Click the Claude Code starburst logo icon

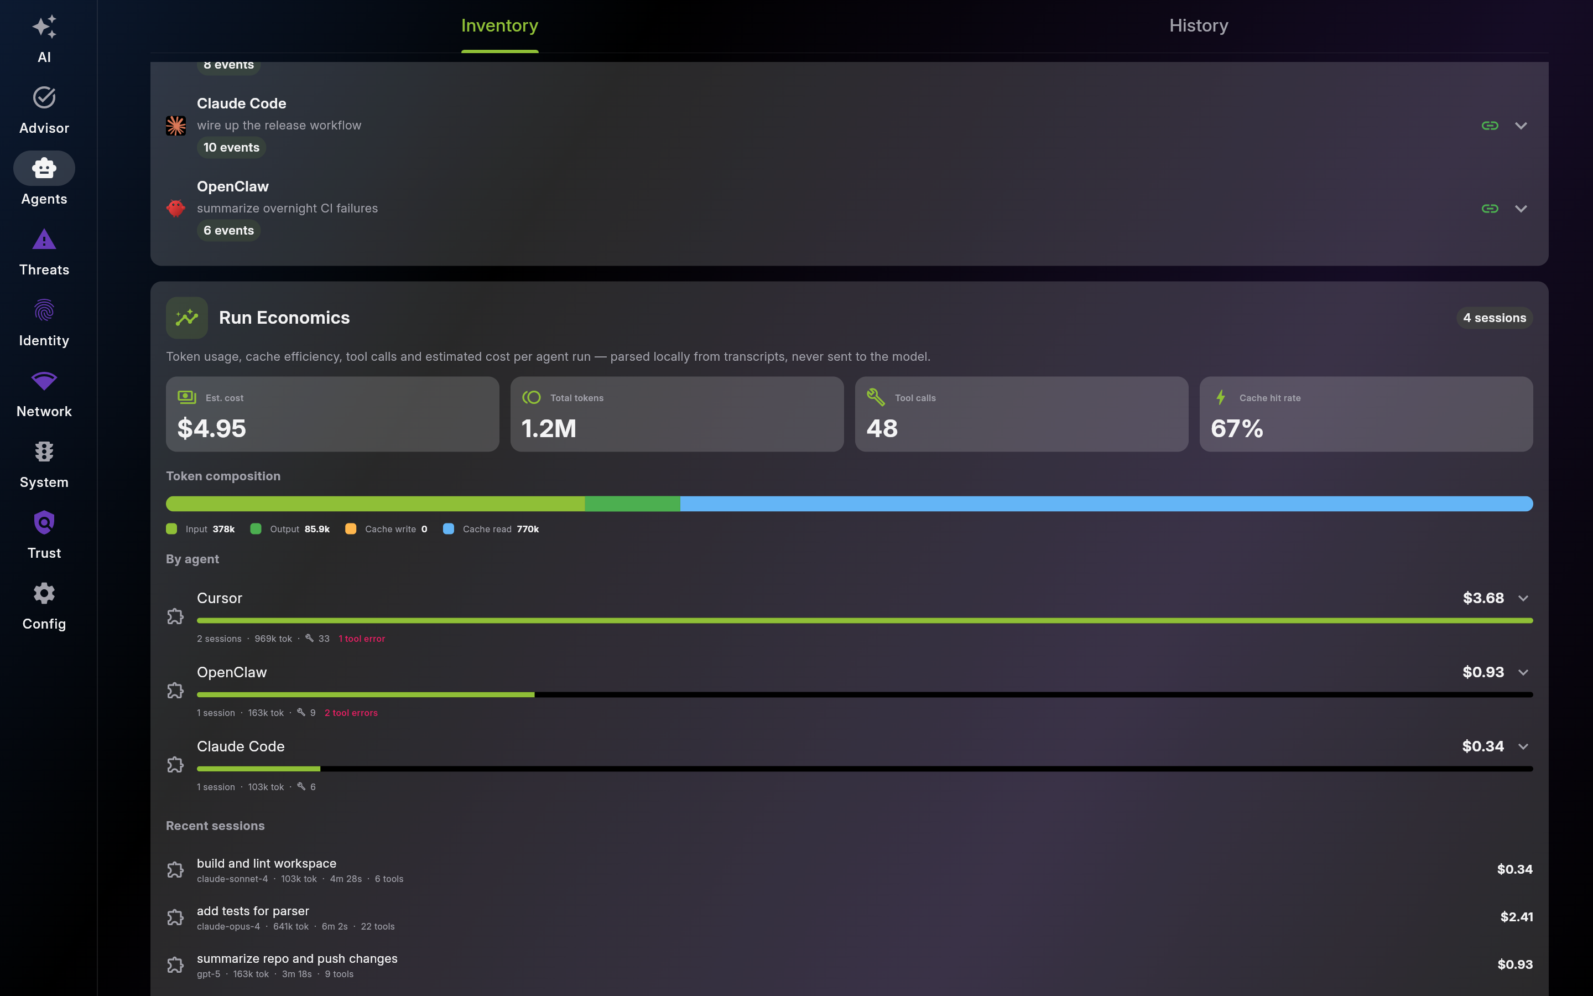(176, 125)
